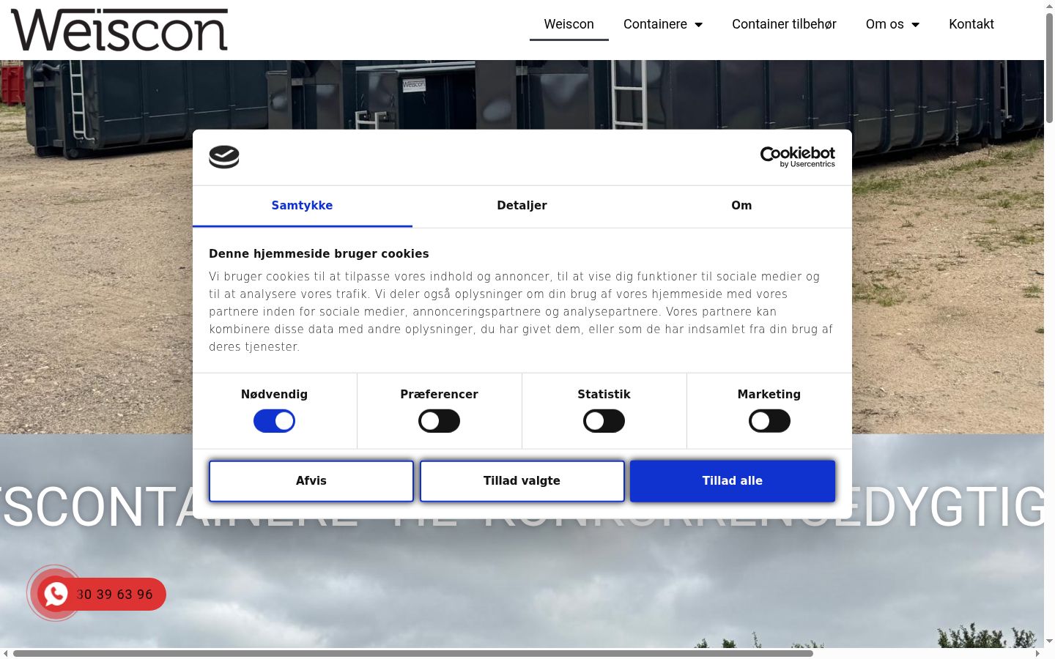The image size is (1055, 659).
Task: Click the Tillad alle button
Action: point(733,481)
